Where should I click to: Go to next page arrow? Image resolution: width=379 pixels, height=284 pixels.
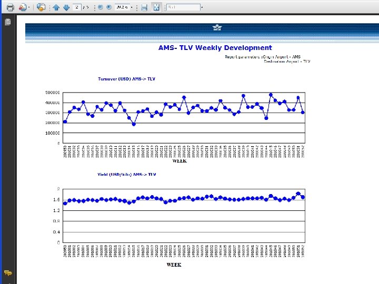click(x=66, y=7)
